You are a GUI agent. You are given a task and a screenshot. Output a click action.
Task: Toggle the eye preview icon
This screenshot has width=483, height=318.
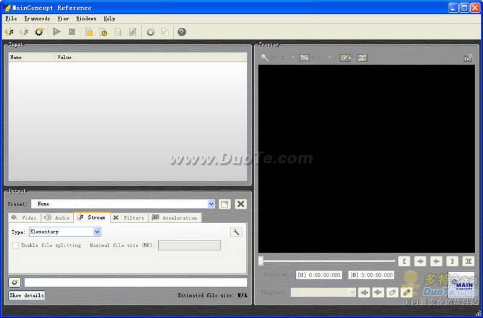(345, 57)
